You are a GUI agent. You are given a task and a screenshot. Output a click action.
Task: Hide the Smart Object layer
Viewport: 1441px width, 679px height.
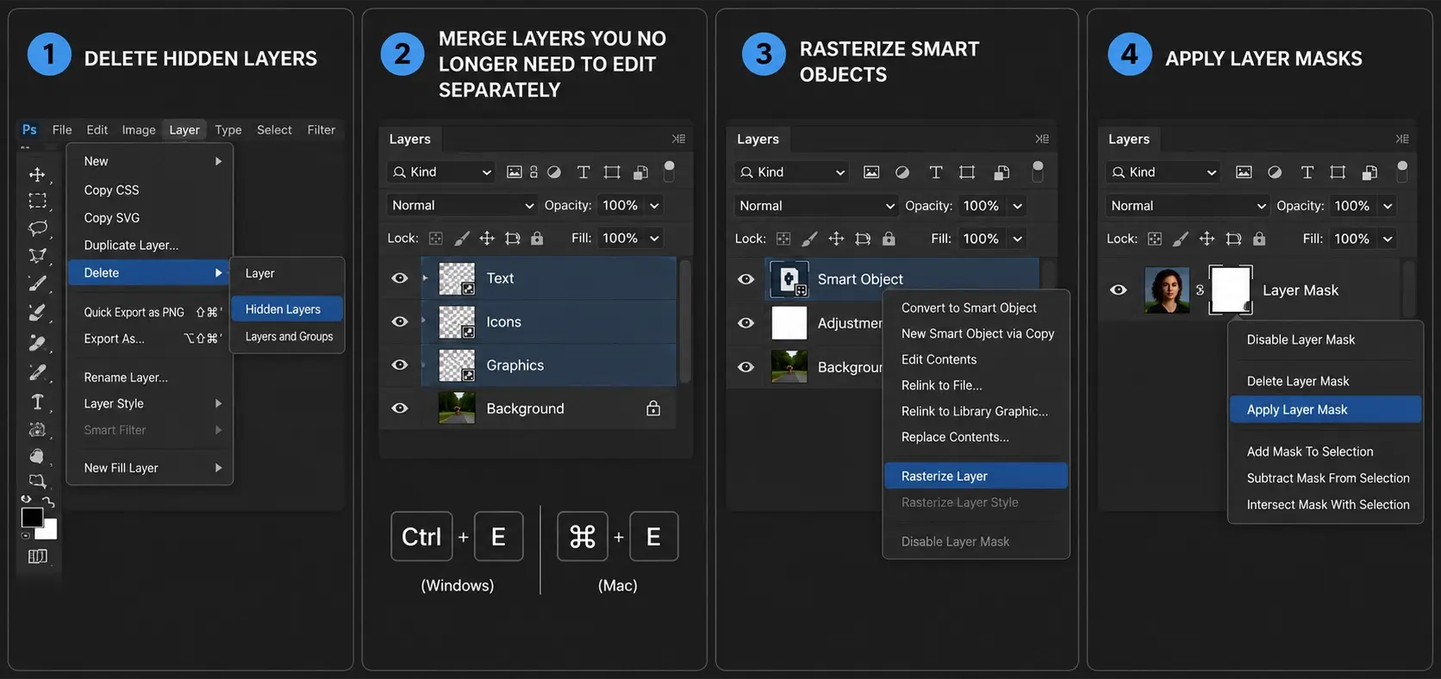(746, 279)
